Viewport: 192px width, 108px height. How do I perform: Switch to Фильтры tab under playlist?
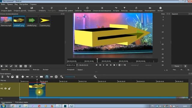(36, 70)
